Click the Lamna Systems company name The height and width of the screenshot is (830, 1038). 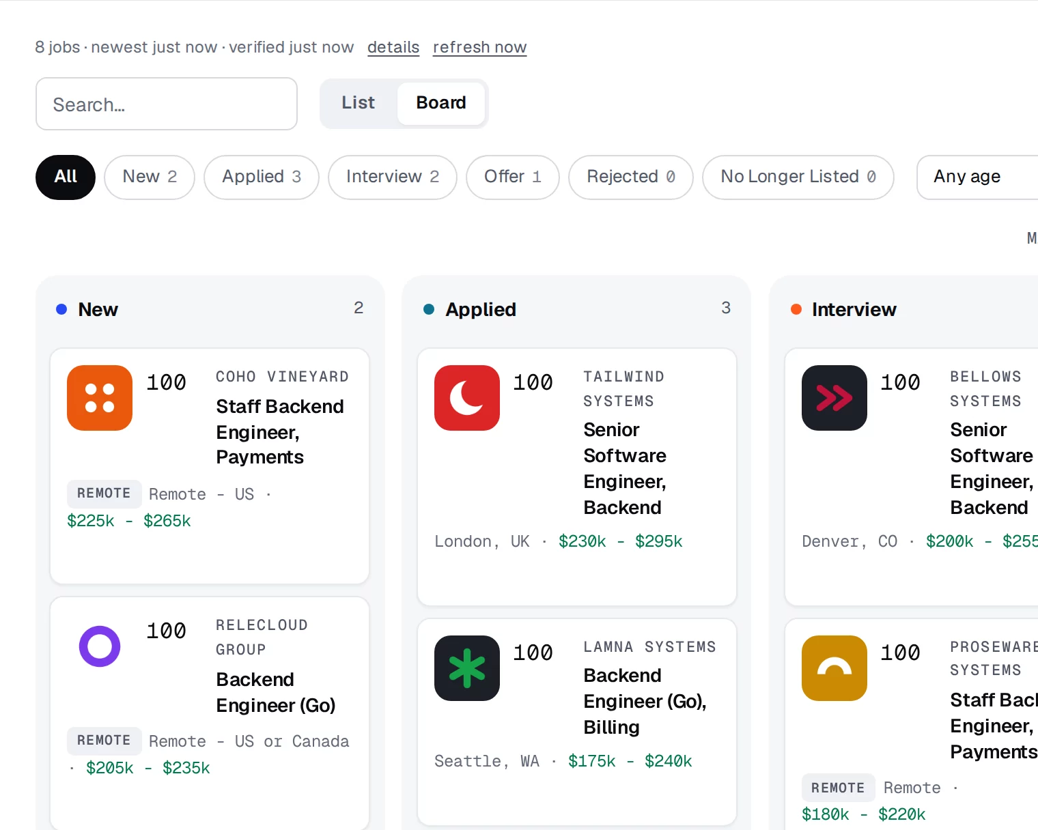[x=650, y=647]
